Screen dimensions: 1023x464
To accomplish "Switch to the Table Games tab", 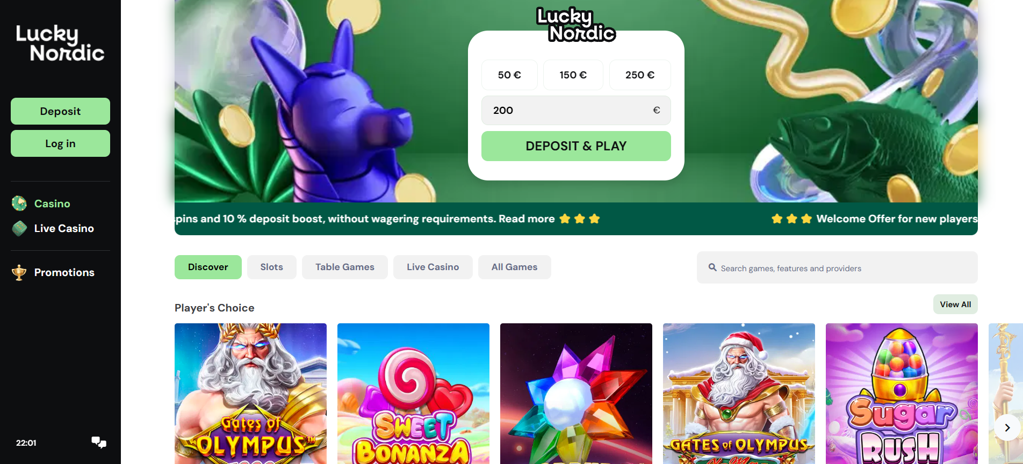I will pos(345,267).
